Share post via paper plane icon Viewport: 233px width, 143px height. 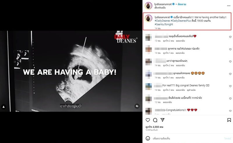pyautogui.click(x=163, y=120)
